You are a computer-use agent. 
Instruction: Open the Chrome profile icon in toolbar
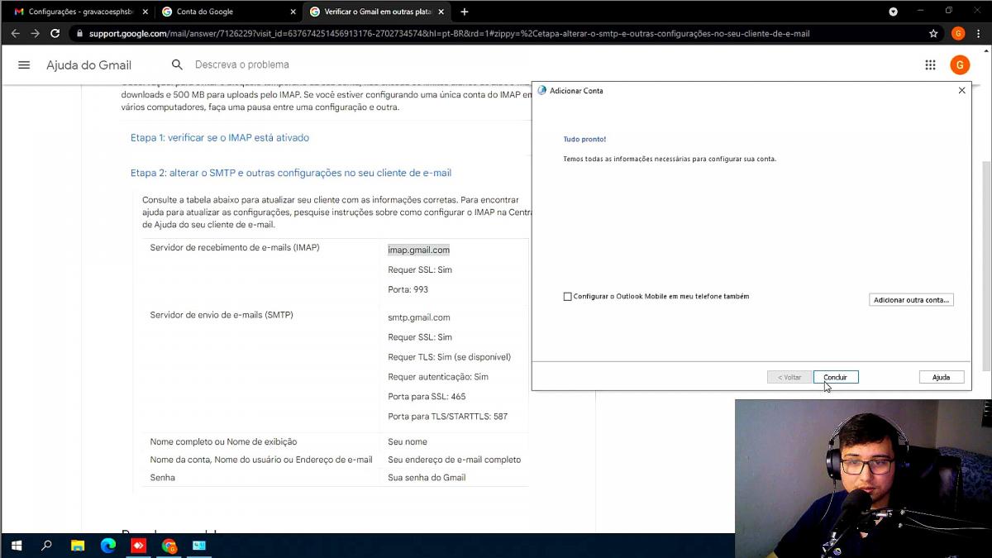[958, 34]
